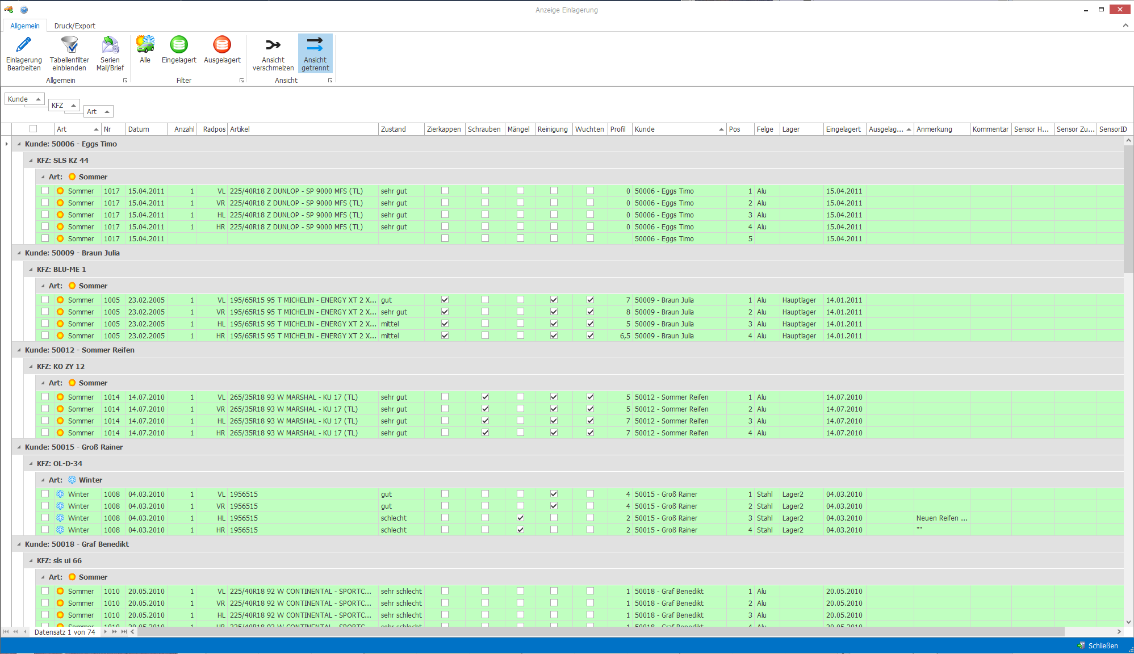The width and height of the screenshot is (1134, 654).
Task: Tick row checkbox for first Eggs Timo VL row
Action: (45, 191)
